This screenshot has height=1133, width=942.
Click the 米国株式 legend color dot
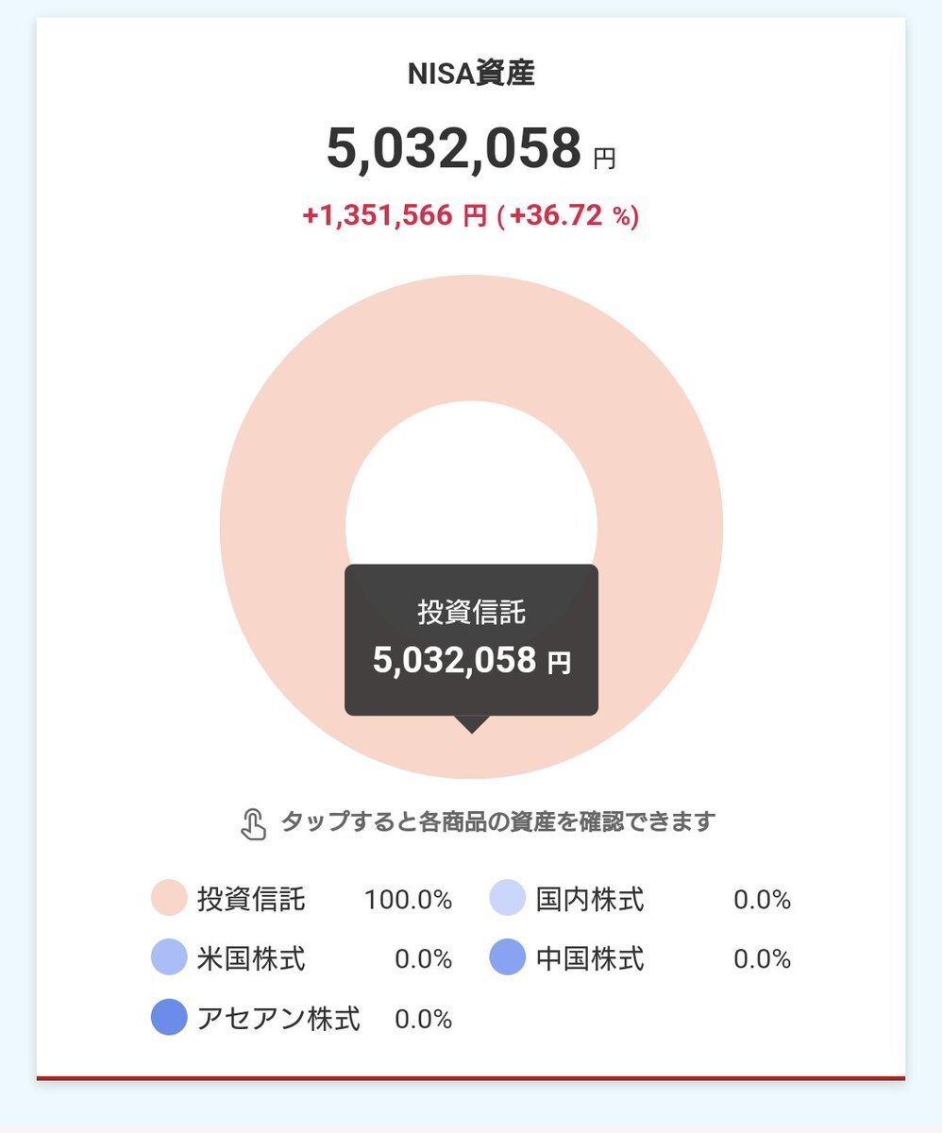(x=169, y=957)
